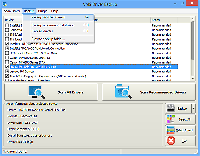Click the device list scroll down arrow
Image resolution: width=200 pixels, height=156 pixels.
(x=193, y=79)
